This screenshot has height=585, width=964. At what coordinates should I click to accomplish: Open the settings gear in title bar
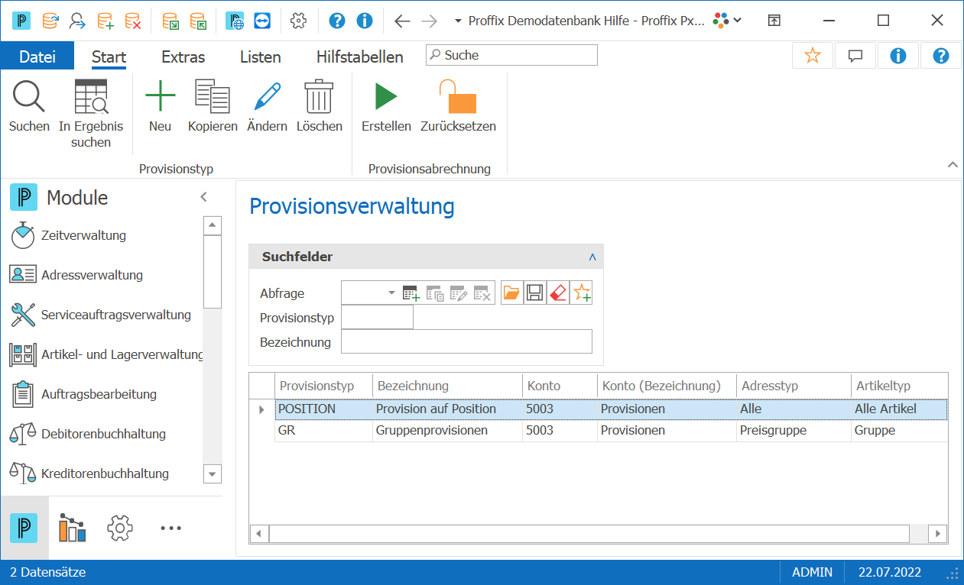(299, 21)
